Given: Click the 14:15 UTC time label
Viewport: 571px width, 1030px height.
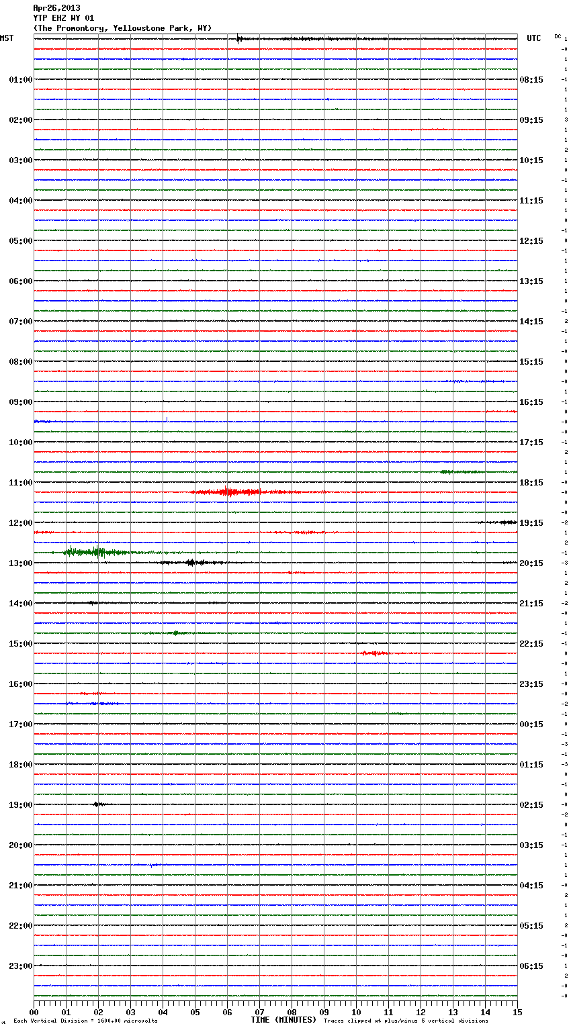Looking at the screenshot, I should 531,322.
